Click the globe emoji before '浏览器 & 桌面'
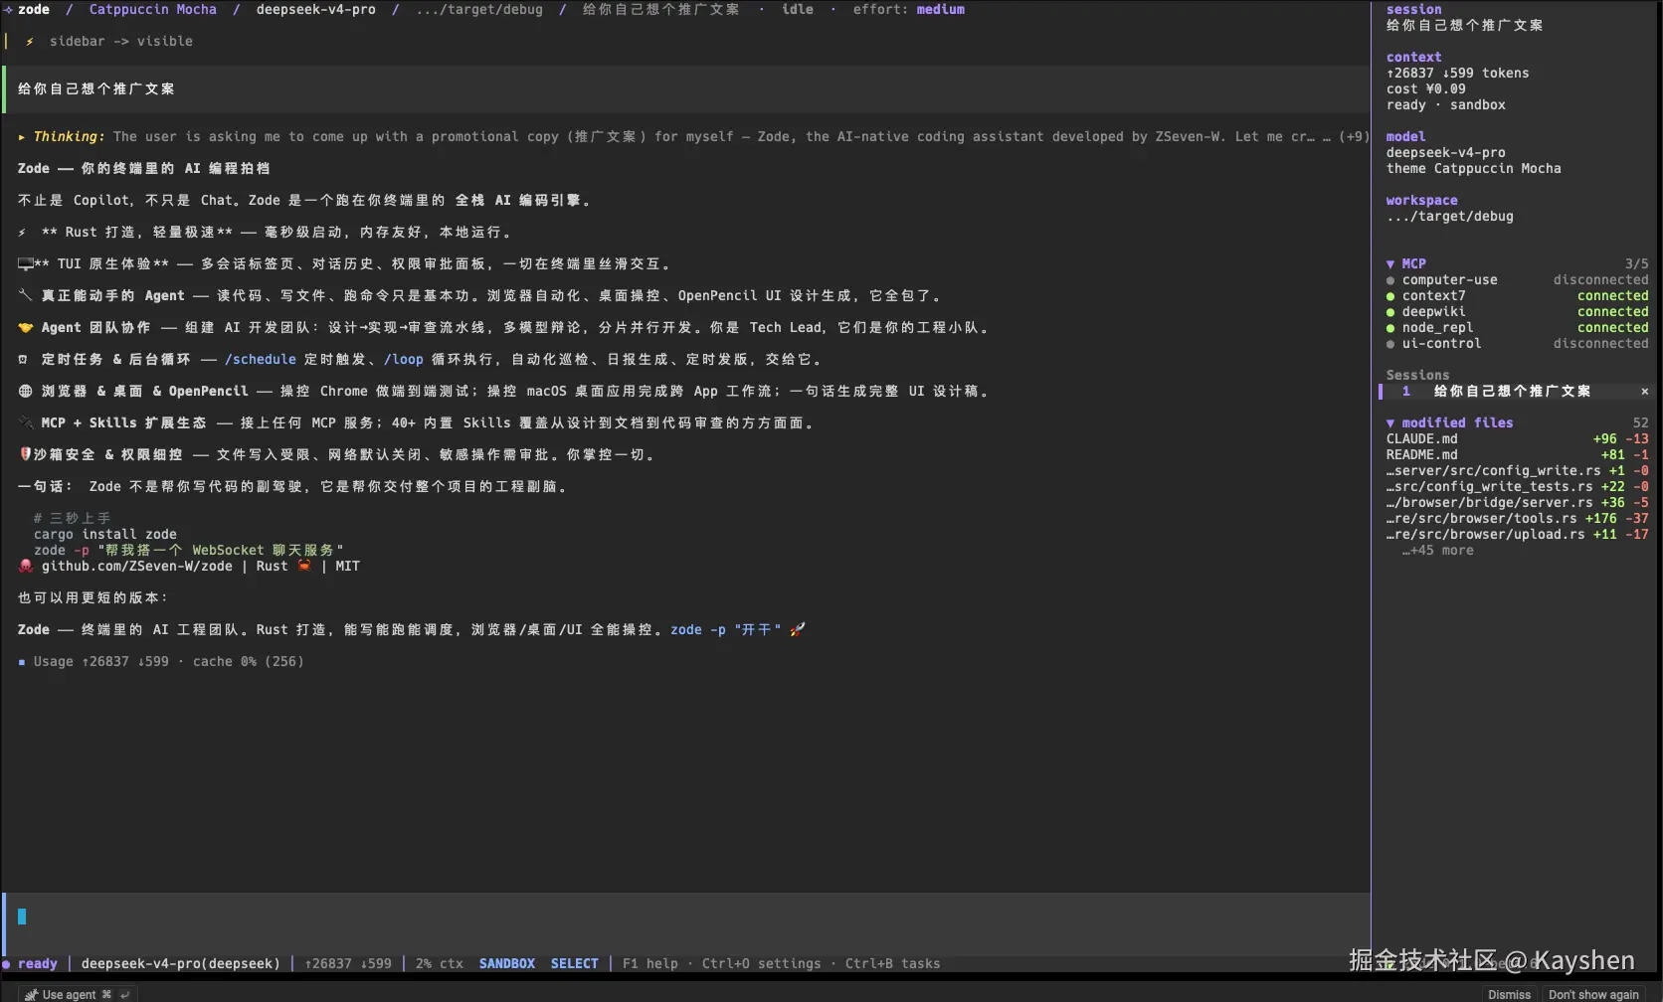Image resolution: width=1663 pixels, height=1002 pixels. pos(26,392)
